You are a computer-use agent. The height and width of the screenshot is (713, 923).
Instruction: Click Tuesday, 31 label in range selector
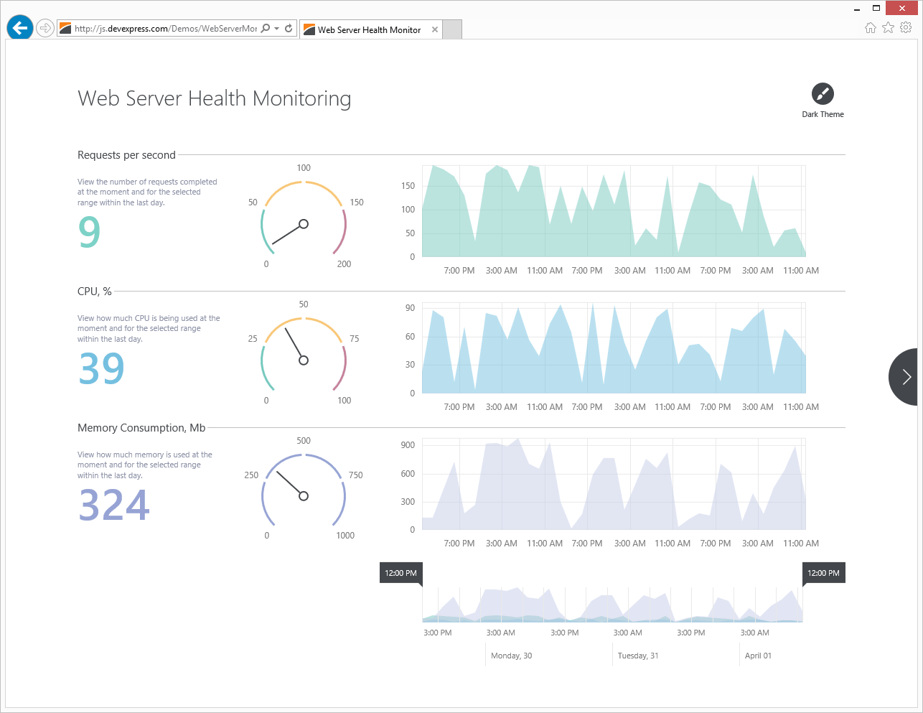638,656
